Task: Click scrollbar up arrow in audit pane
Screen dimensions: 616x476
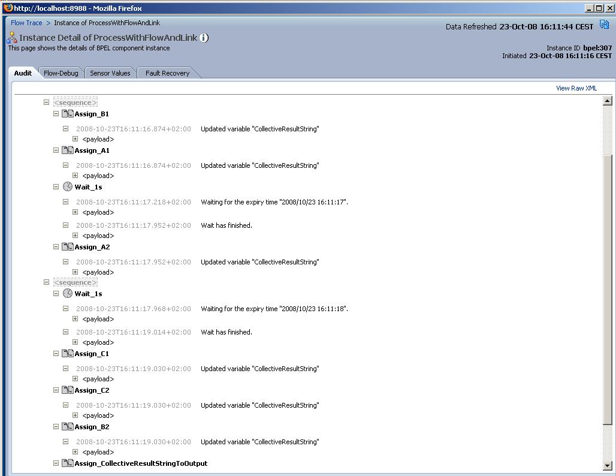Action: (608, 101)
